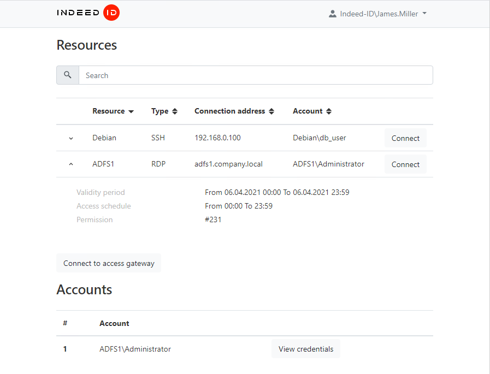Click the Resource column sort arrow
The image size is (490, 374).
click(131, 111)
